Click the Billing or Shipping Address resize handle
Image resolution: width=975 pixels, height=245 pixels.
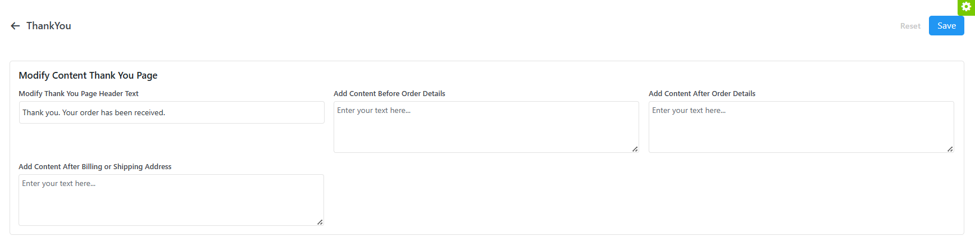(320, 222)
